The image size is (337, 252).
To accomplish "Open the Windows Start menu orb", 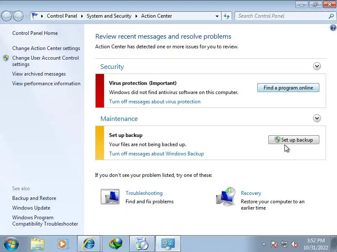I will coord(11,244).
